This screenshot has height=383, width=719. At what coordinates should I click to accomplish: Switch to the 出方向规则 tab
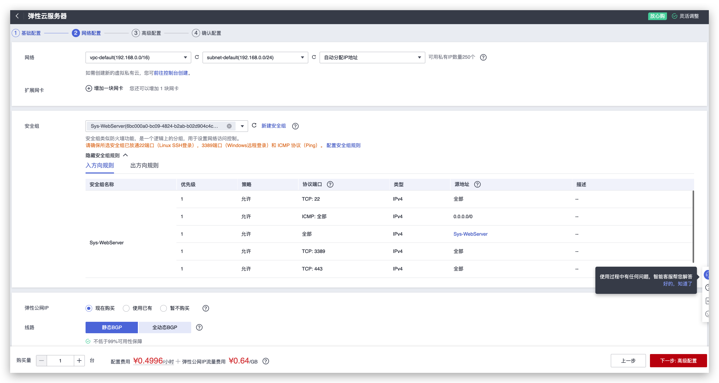pyautogui.click(x=144, y=165)
